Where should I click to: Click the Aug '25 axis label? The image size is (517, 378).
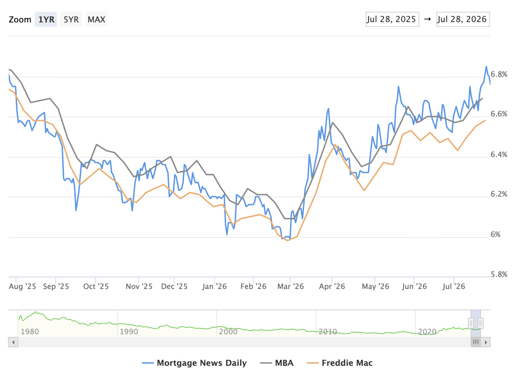click(x=22, y=286)
